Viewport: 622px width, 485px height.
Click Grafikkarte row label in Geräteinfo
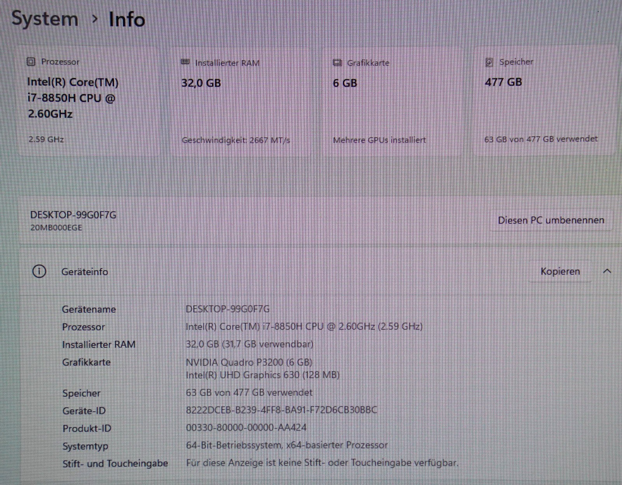[x=86, y=362]
